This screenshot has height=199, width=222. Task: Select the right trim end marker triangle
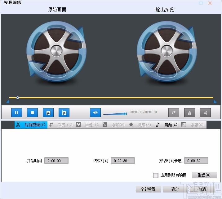tap(215, 101)
